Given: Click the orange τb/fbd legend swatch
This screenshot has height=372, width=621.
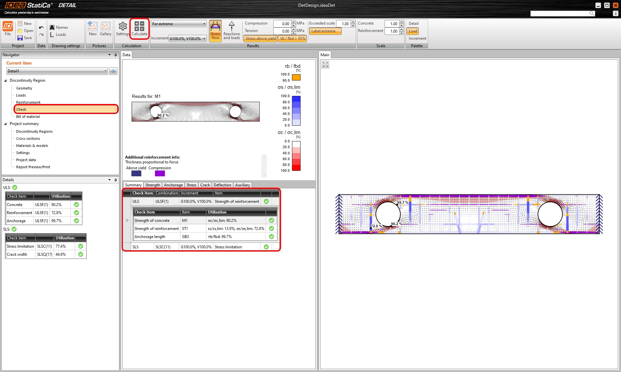Looking at the screenshot, I should (296, 77).
